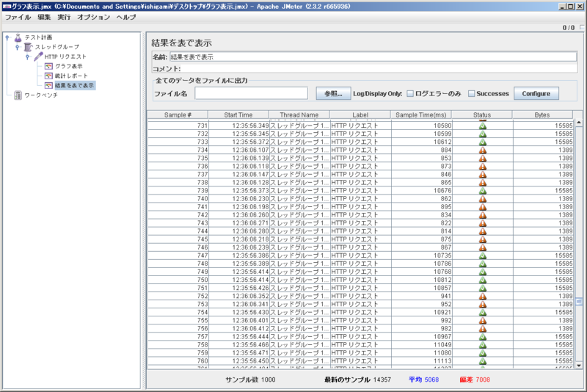Enable the ログエラーのみ checkbox

(410, 94)
